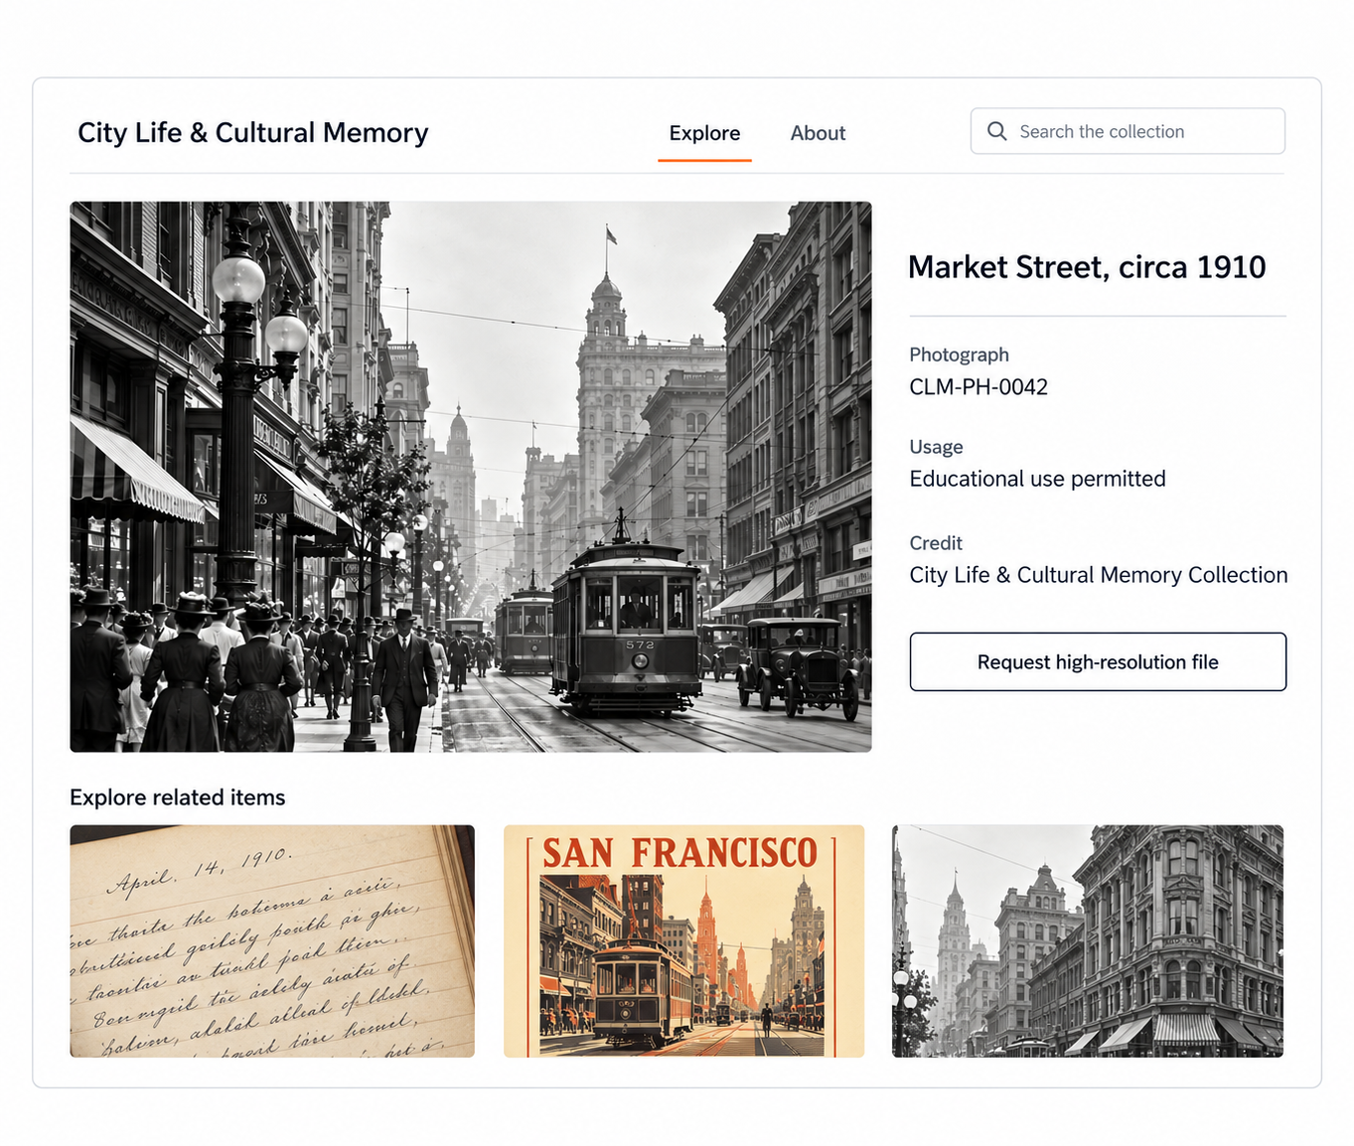Viewport: 1354px width, 1146px height.
Task: Click the Credit label
Action: pyautogui.click(x=936, y=543)
